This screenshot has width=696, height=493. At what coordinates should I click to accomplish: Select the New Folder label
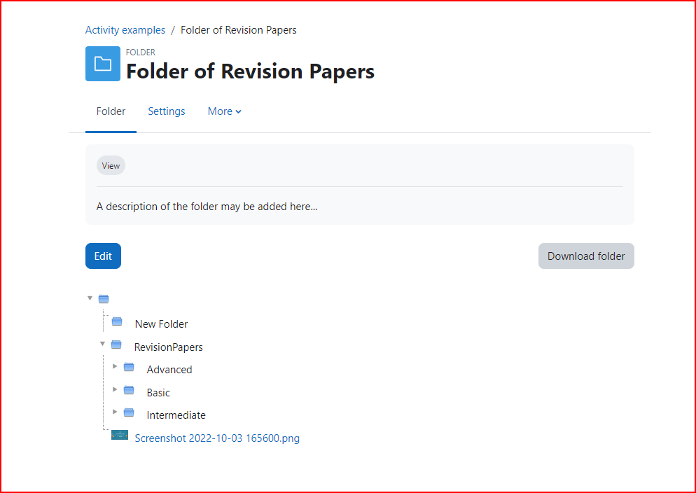click(161, 324)
